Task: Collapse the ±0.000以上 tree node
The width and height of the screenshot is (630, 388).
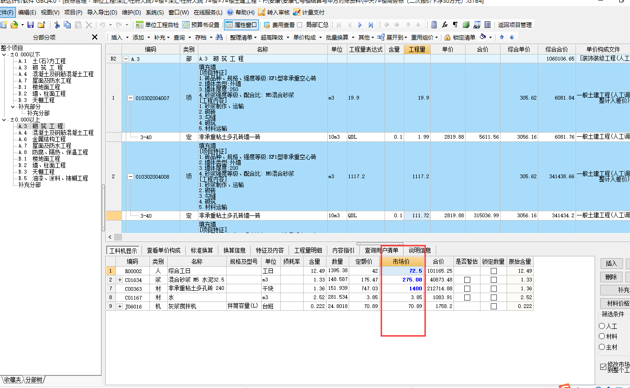Action: tap(5, 120)
